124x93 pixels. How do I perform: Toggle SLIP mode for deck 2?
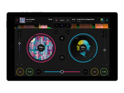[x=68, y=32]
